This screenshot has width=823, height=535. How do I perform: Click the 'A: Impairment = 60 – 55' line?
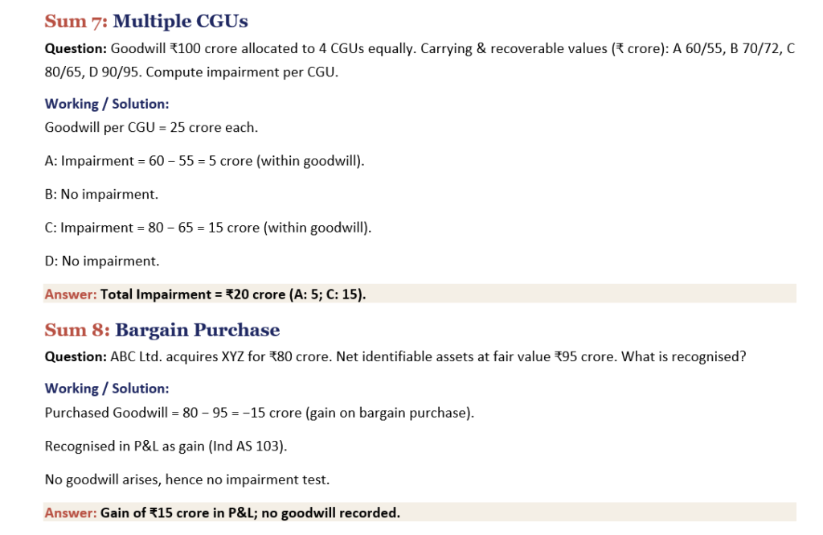(x=204, y=161)
